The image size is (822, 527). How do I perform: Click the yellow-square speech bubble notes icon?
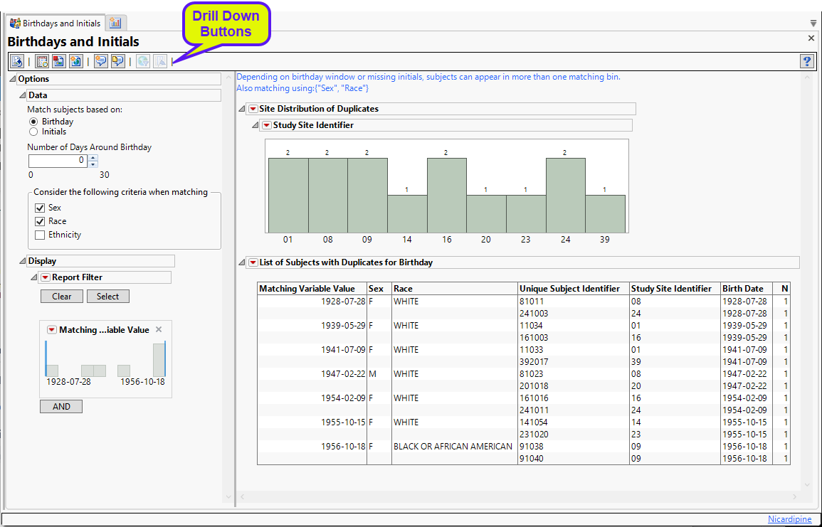click(118, 61)
